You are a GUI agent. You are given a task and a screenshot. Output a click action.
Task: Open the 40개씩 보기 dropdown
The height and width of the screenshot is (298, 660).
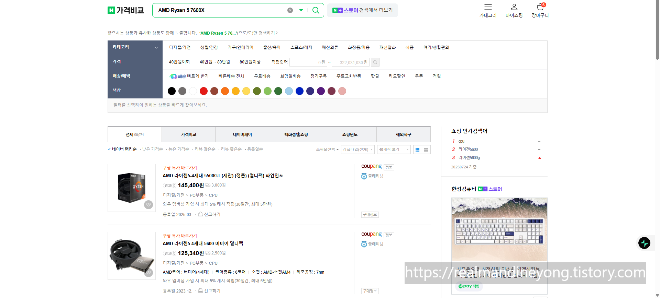[x=394, y=150]
